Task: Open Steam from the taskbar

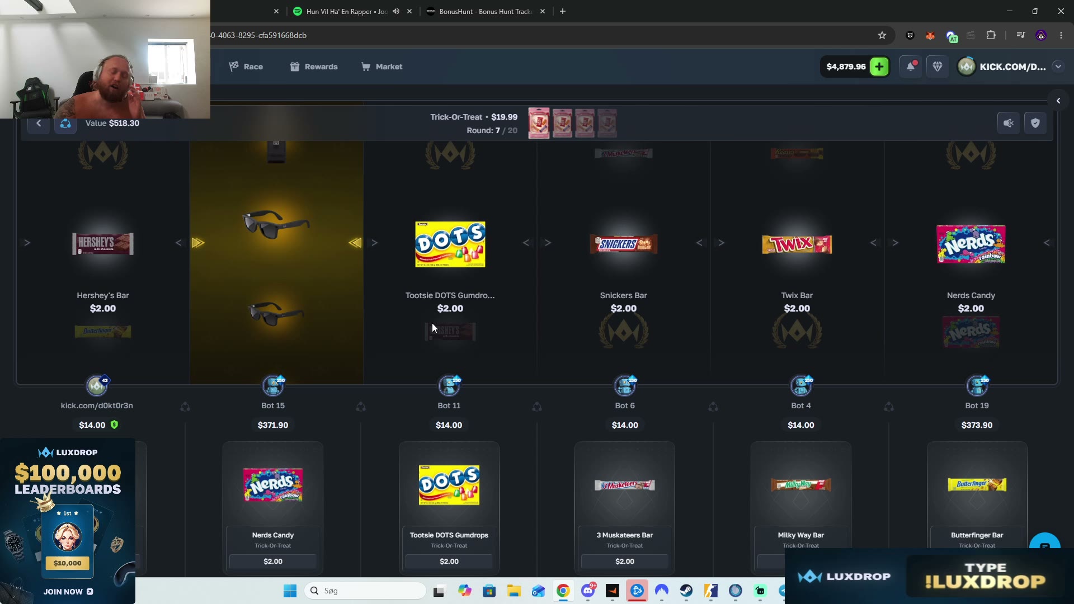Action: [686, 591]
